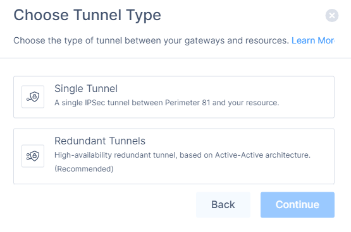Click 'Active-Active architecture' in the Redundant description
Screen dimensions: 351x232
(262, 155)
